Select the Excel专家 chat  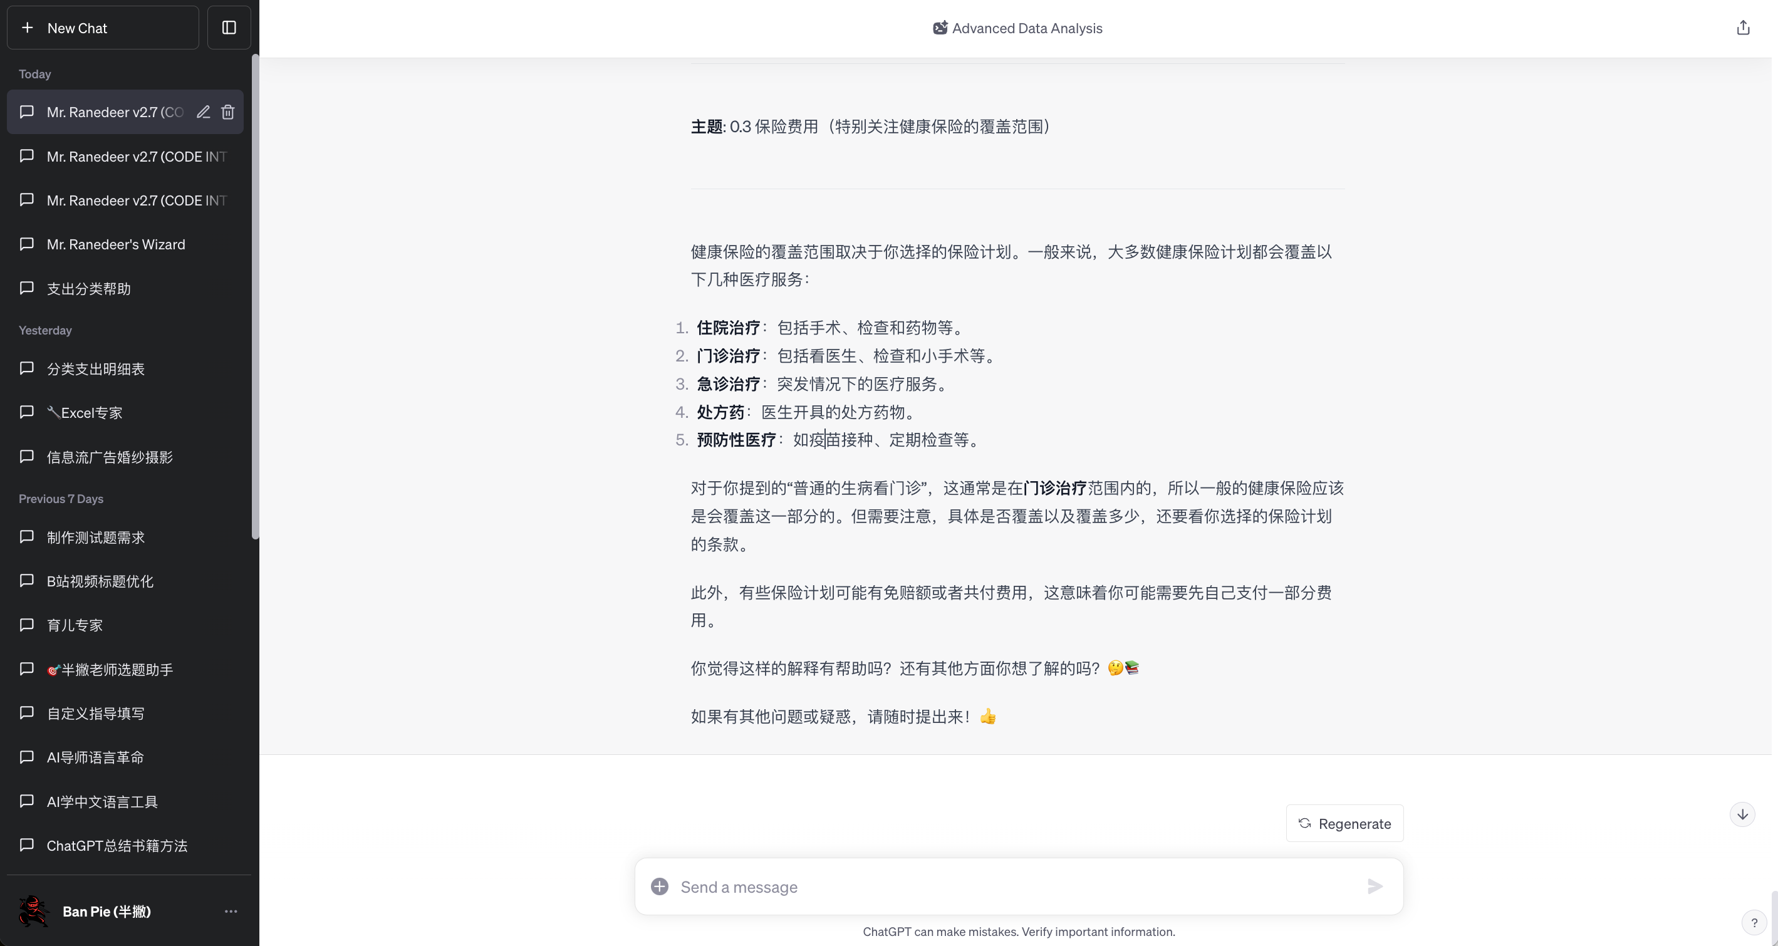tap(84, 413)
